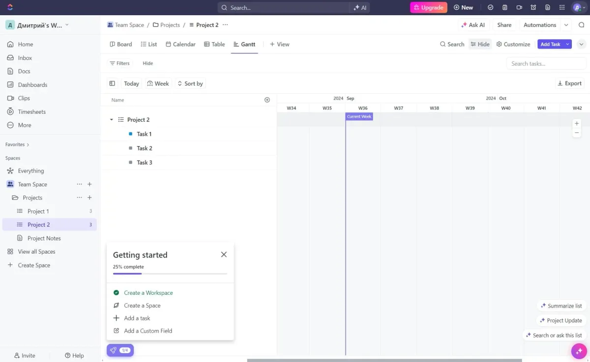Click the add column plus icon
The height and width of the screenshot is (362, 590).
[267, 100]
